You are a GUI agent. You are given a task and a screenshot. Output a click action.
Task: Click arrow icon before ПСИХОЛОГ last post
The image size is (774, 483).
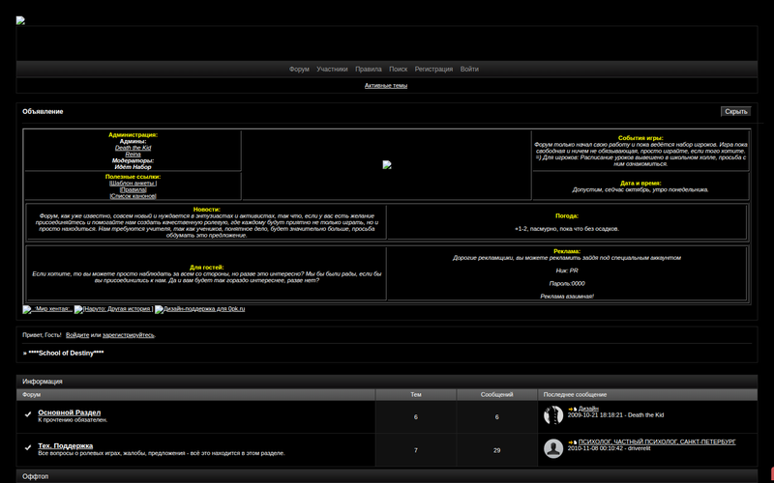(572, 441)
